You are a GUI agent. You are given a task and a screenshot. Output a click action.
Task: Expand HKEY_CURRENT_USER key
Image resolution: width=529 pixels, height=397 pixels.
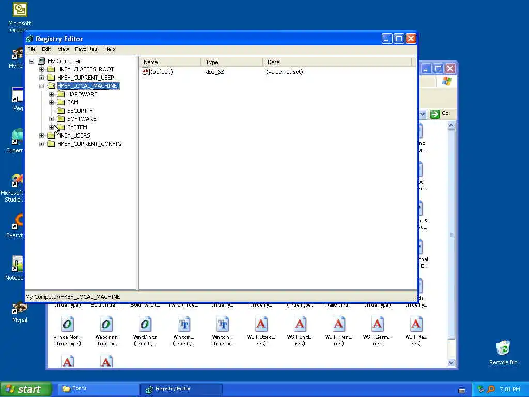click(41, 78)
